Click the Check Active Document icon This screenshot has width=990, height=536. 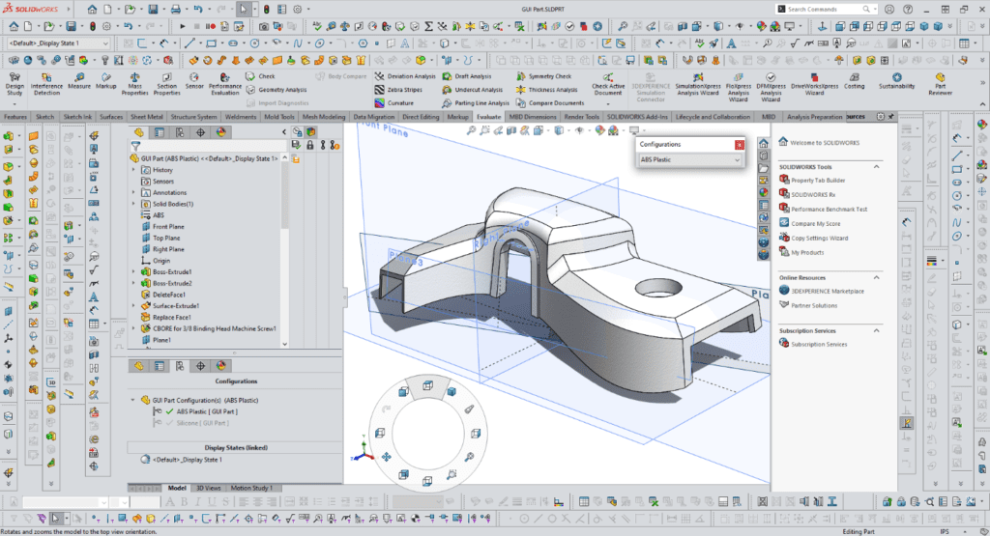(608, 76)
